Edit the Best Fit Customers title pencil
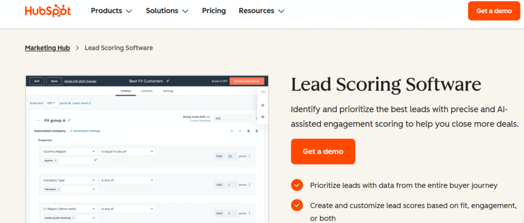Image resolution: width=524 pixels, height=223 pixels. (x=168, y=81)
